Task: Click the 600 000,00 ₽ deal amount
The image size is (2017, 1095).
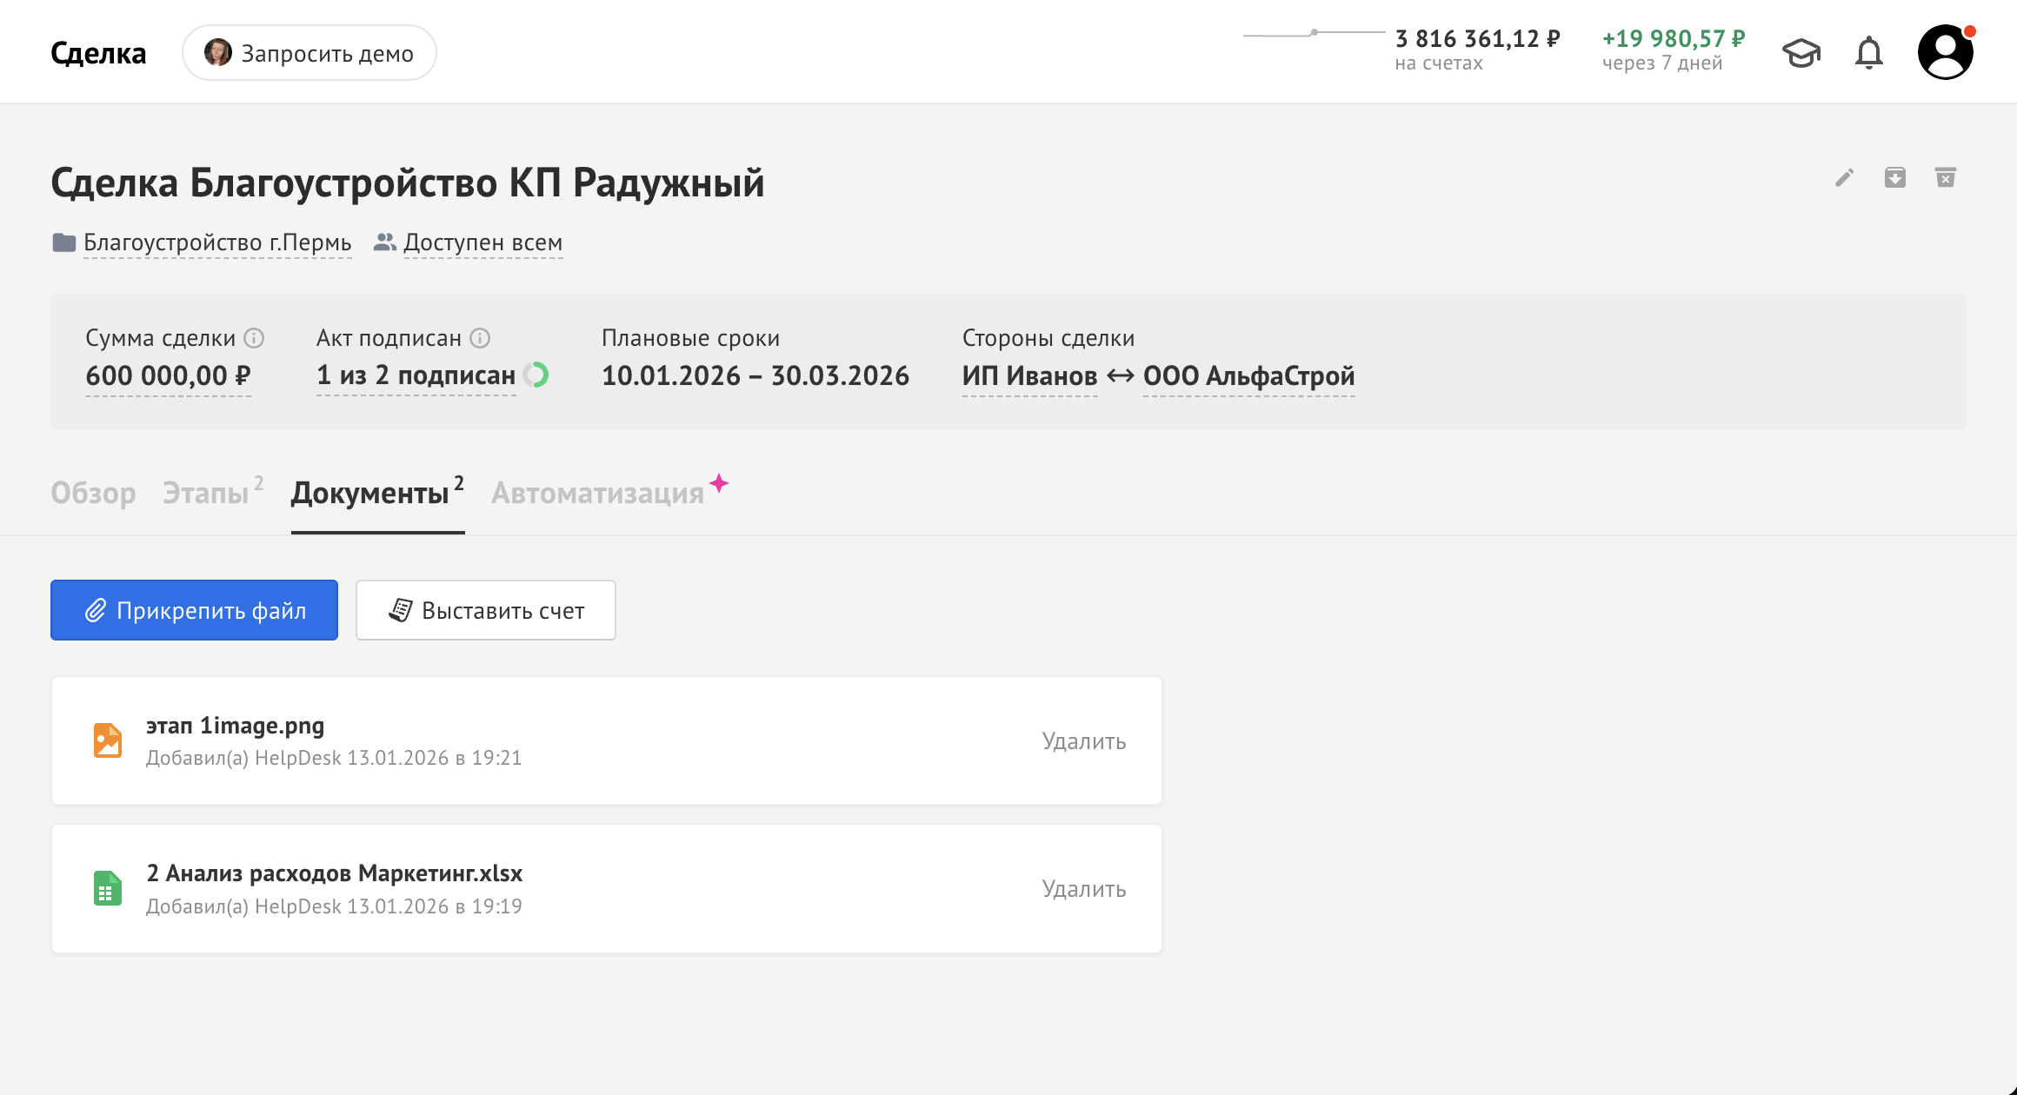Action: [x=168, y=375]
